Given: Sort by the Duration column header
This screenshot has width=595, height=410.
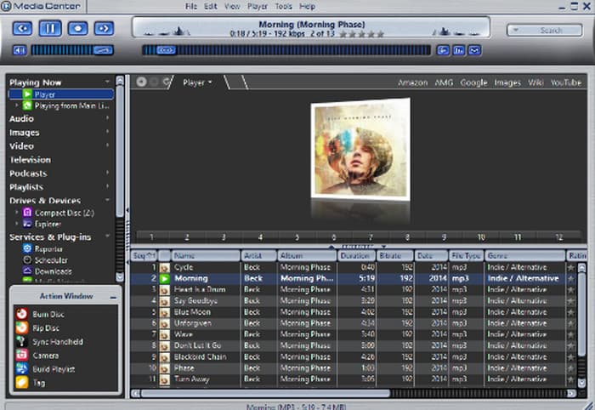Looking at the screenshot, I should 356,256.
